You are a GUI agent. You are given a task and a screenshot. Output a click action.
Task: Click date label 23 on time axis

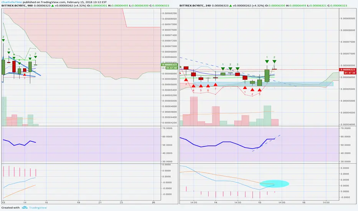(x=121, y=202)
